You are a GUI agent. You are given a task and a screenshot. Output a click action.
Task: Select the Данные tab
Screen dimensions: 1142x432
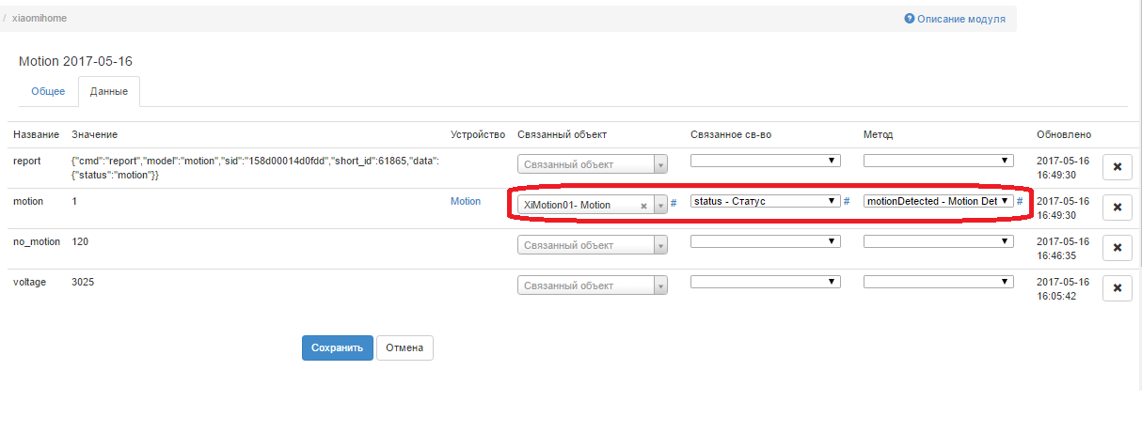pyautogui.click(x=109, y=91)
